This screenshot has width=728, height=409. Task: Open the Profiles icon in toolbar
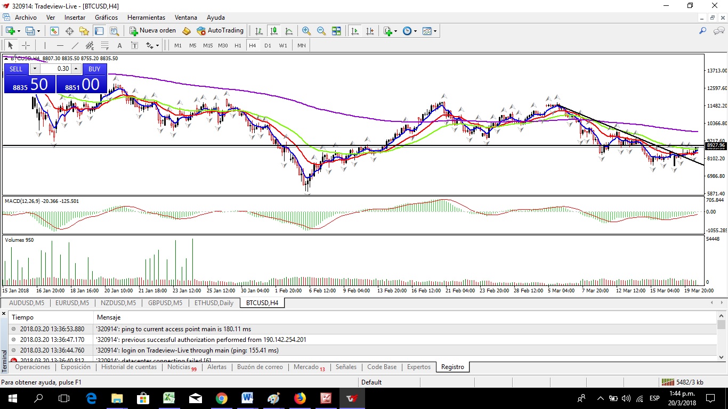coord(30,31)
